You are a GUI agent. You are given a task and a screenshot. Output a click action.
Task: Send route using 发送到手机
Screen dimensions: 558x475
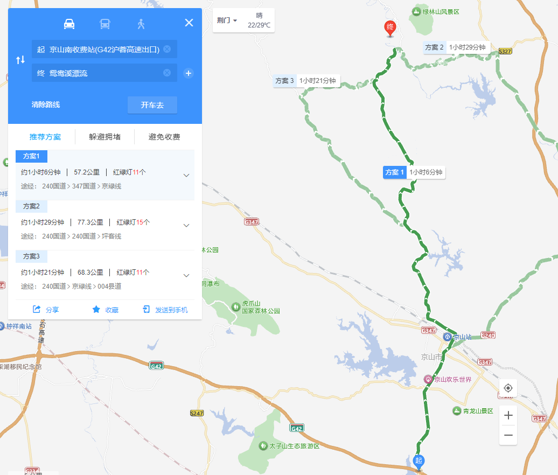(x=165, y=310)
